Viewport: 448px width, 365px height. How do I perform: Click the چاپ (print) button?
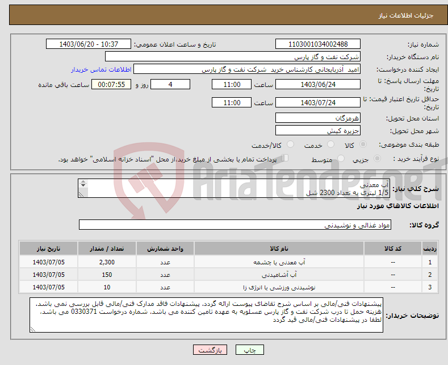(249, 350)
